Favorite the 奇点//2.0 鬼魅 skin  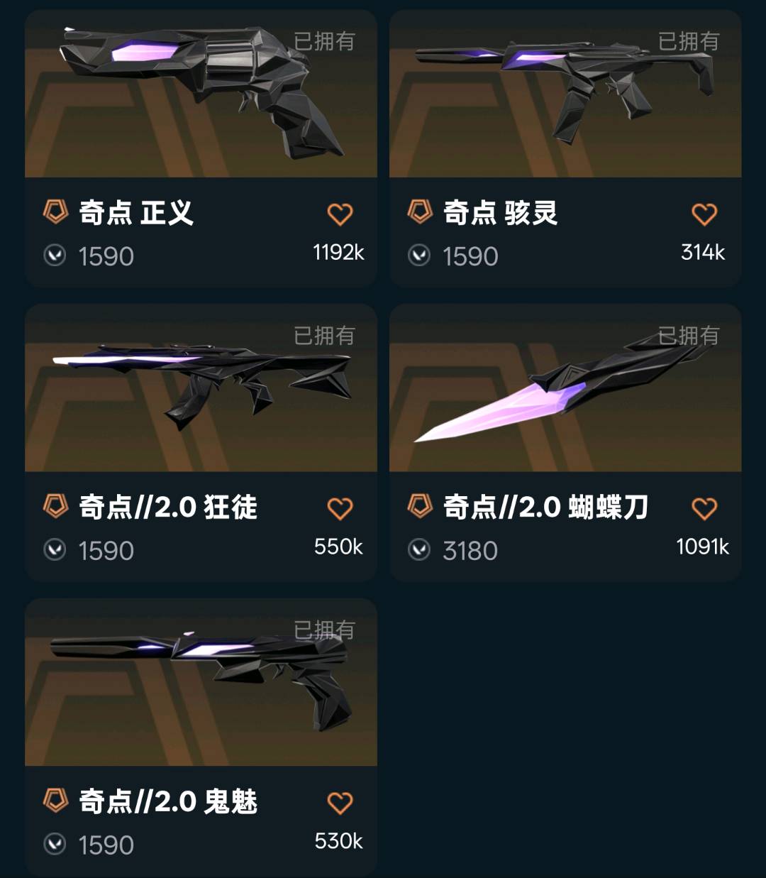click(x=340, y=803)
